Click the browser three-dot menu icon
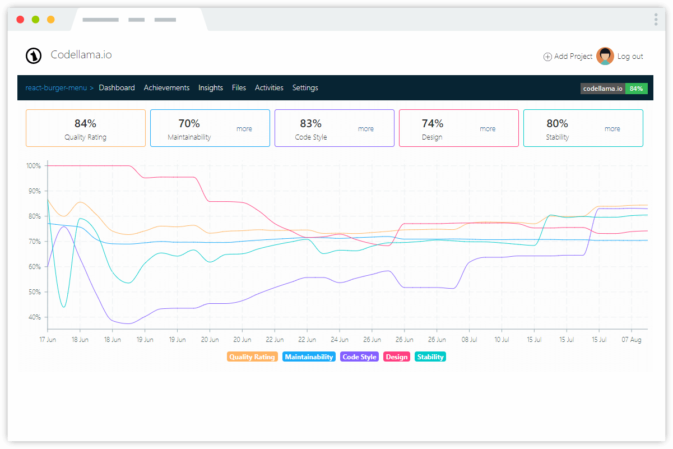 click(x=656, y=20)
